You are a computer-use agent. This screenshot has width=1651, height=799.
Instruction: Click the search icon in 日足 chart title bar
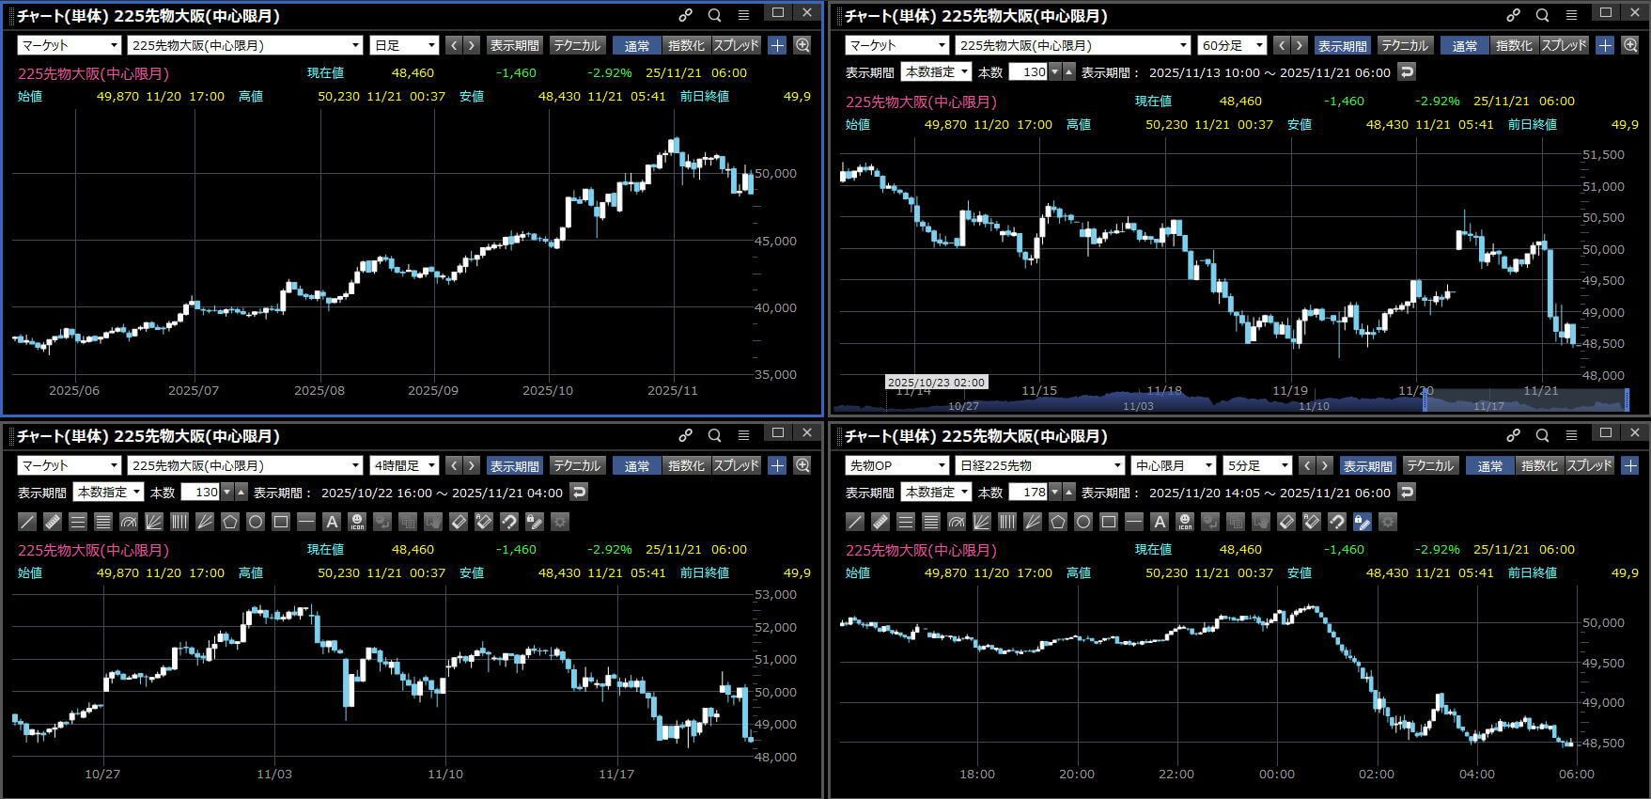(714, 15)
